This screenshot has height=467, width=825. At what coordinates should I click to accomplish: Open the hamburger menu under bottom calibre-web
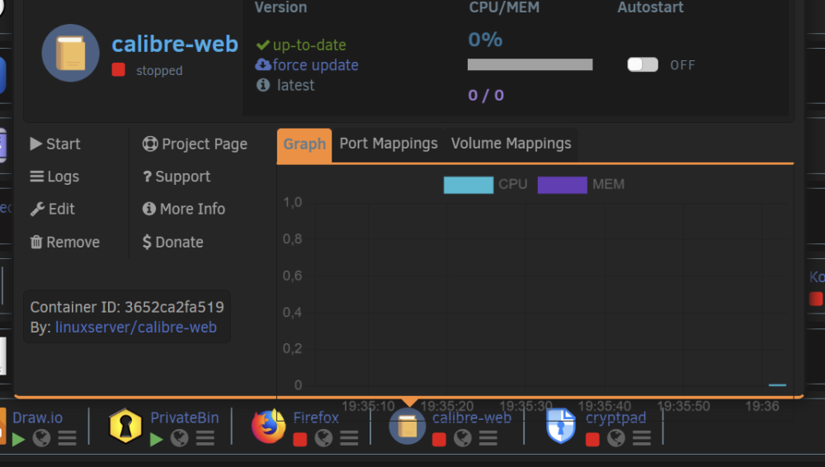coord(488,438)
